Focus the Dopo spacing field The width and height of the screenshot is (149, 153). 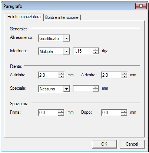(111, 113)
